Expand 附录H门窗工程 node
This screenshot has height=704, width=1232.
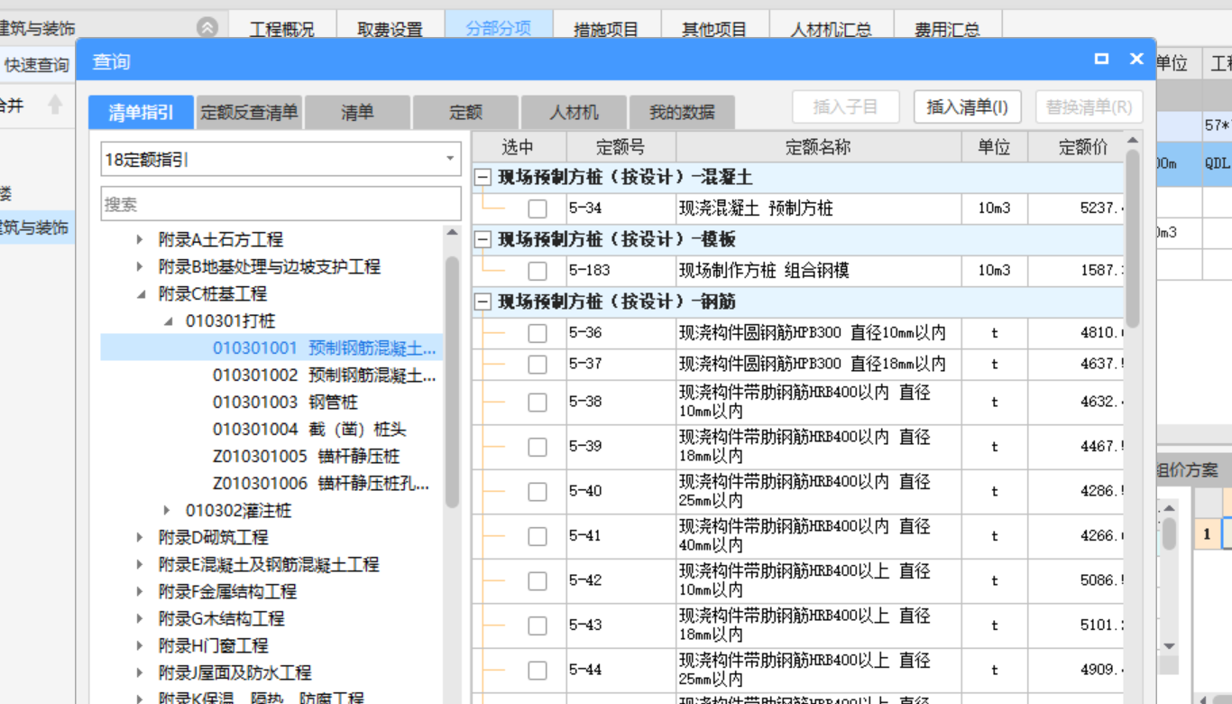[140, 646]
